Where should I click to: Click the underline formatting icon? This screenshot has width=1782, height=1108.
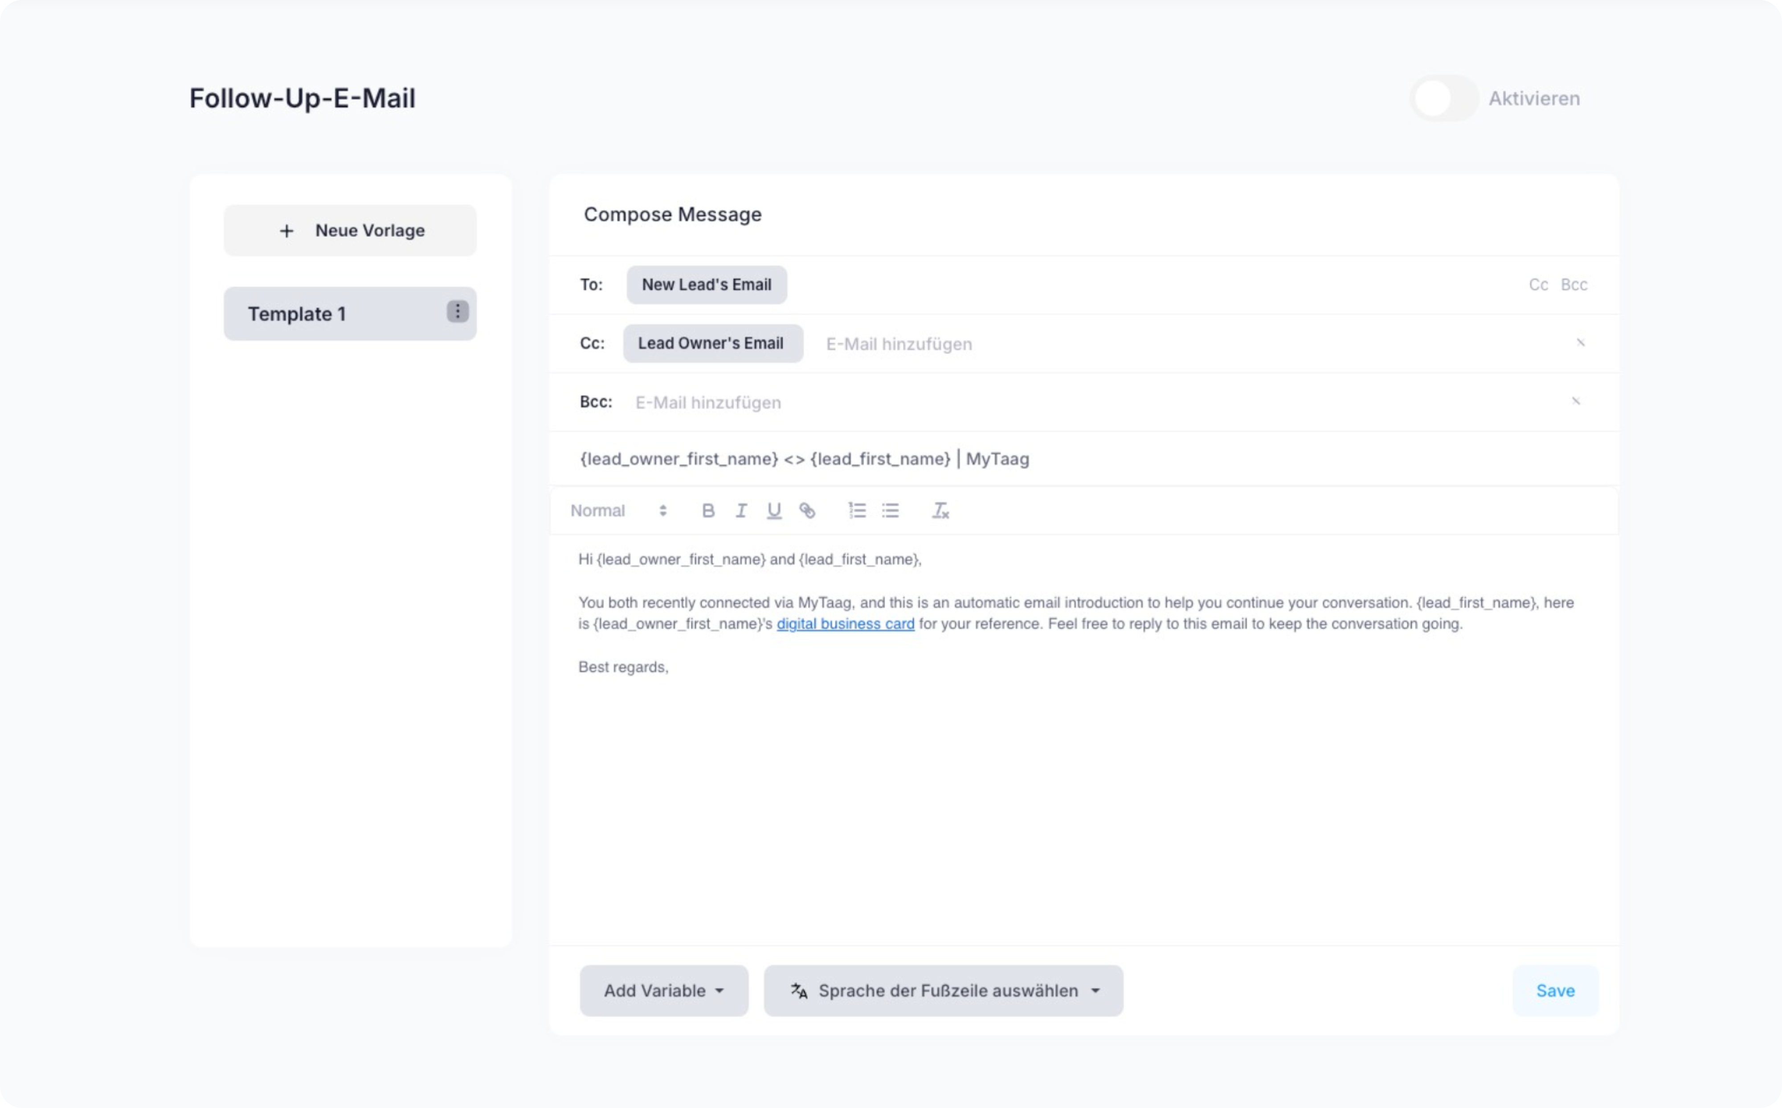[x=774, y=511]
